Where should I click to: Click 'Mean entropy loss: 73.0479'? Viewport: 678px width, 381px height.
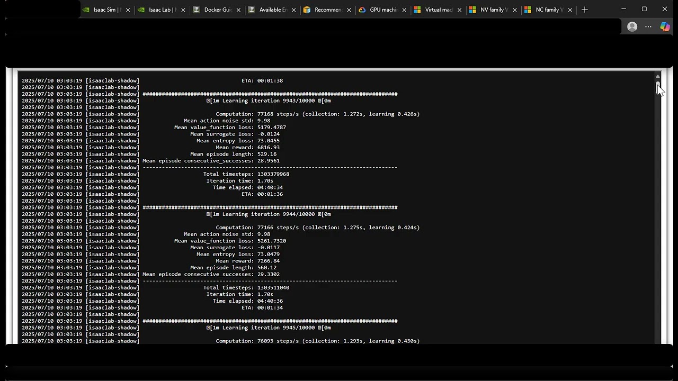coord(238,254)
